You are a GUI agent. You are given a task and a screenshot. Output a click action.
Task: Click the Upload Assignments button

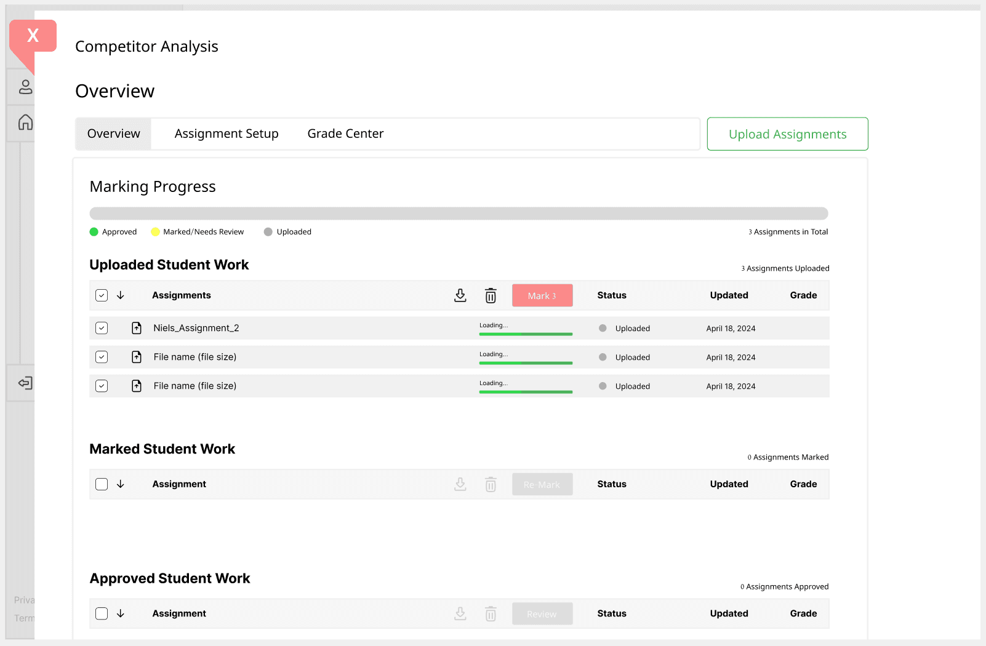tap(787, 134)
